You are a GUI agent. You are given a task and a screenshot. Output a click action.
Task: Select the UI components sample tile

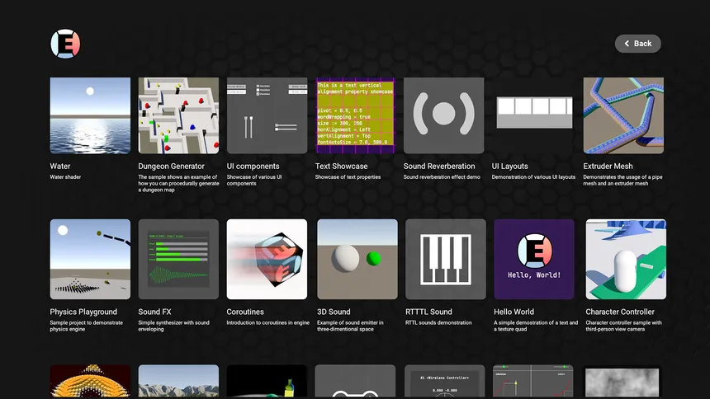pos(267,115)
